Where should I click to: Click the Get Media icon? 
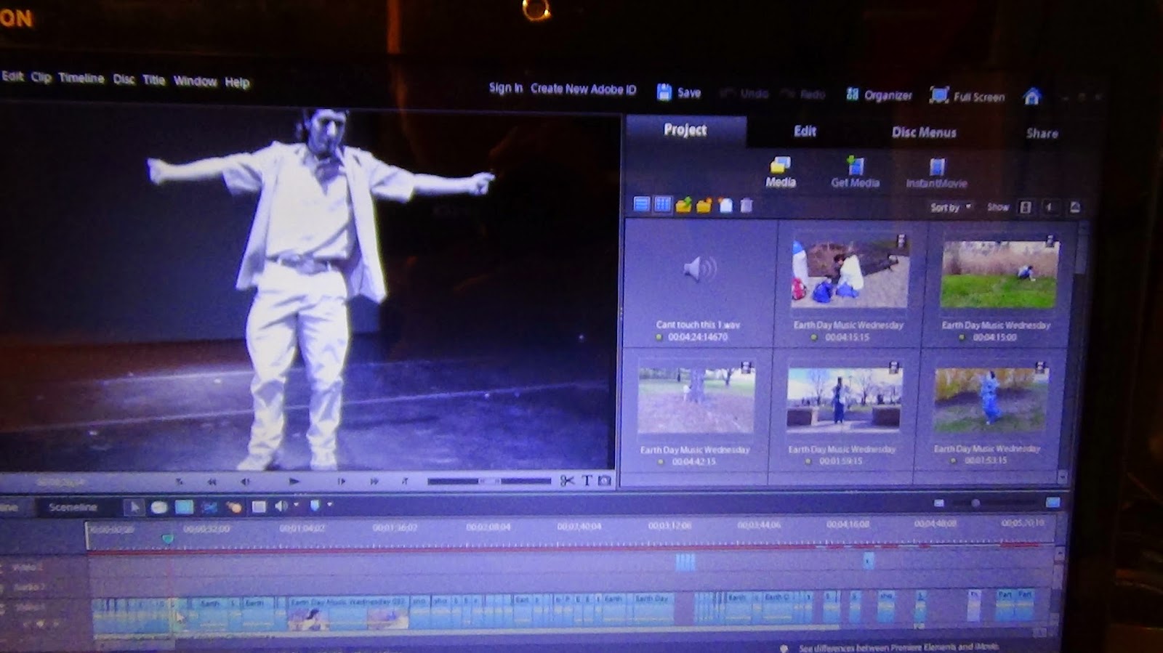(855, 173)
